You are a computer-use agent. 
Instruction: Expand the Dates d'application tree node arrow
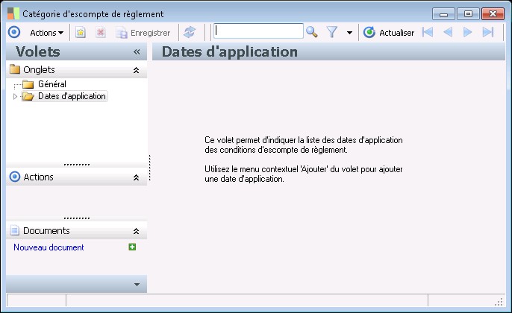pos(15,97)
